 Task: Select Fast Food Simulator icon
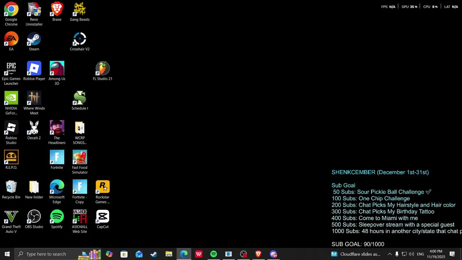click(x=80, y=162)
